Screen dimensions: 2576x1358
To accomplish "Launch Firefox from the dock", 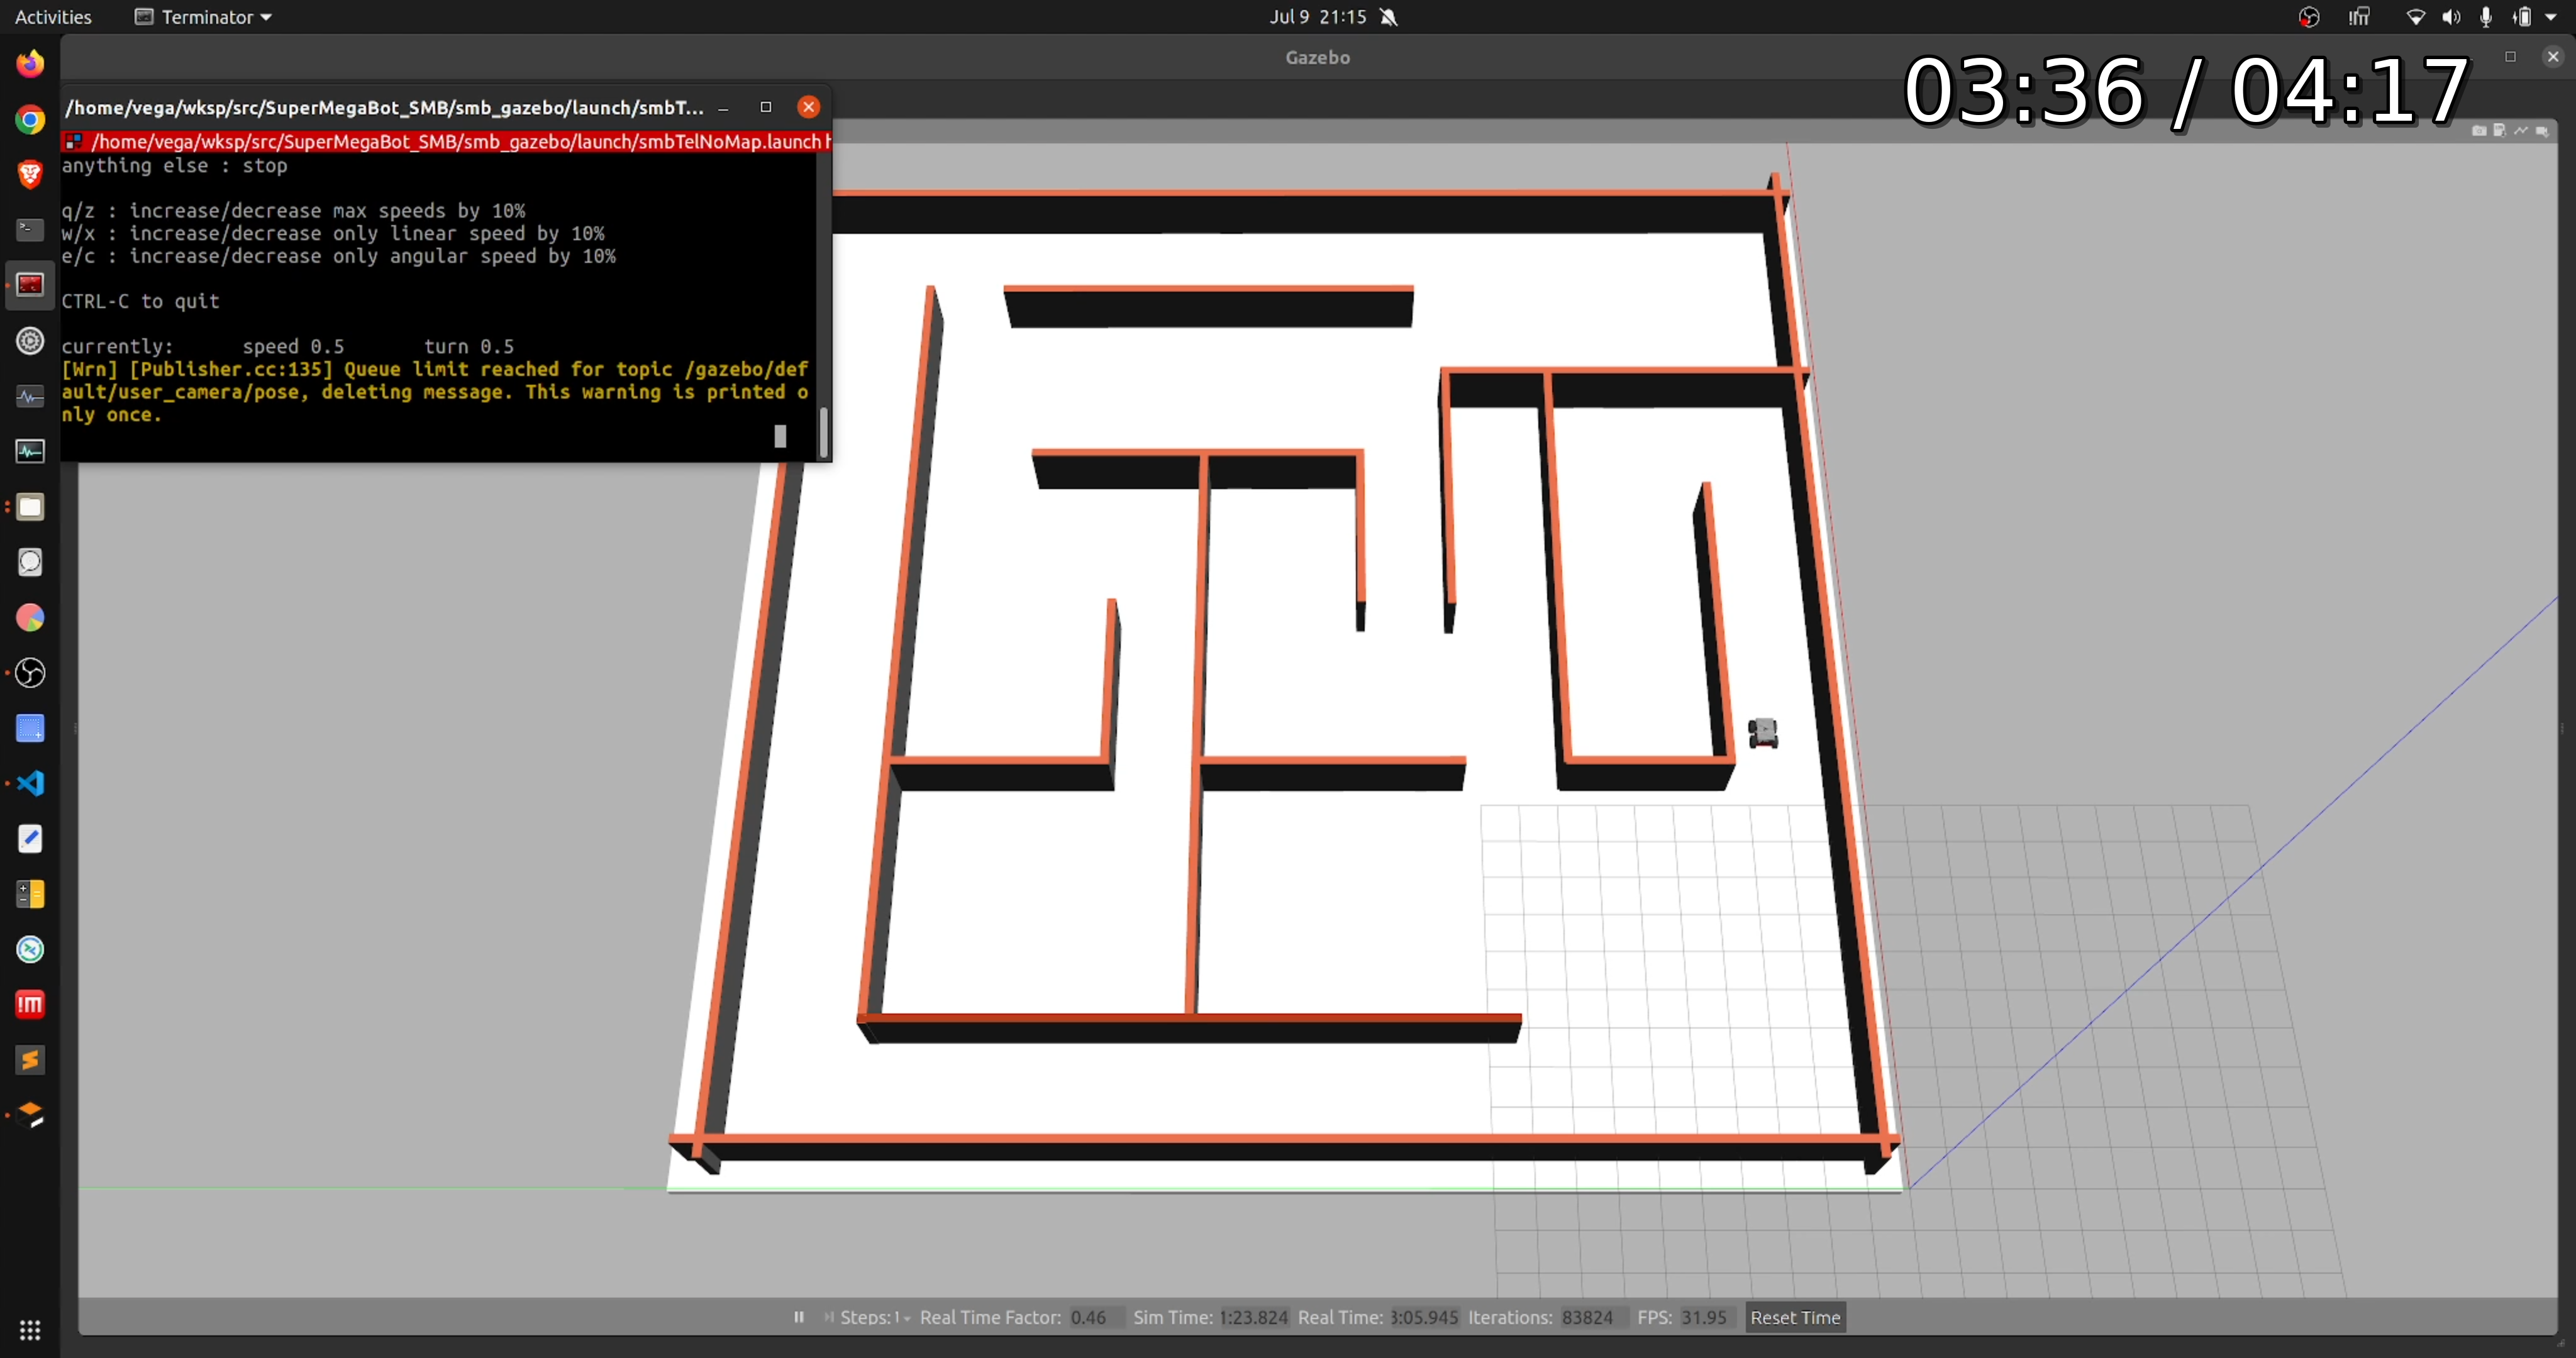I will 30,64.
